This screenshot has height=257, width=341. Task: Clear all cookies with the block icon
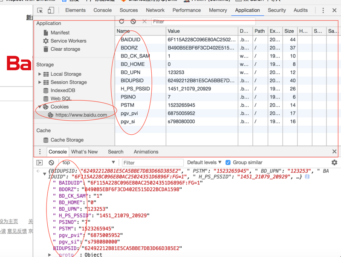133,21
